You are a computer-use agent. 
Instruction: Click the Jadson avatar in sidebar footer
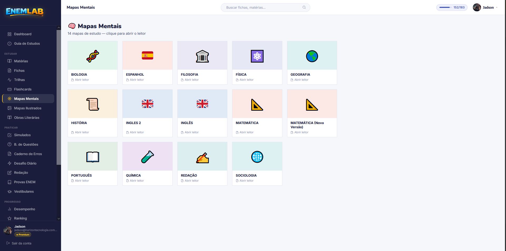point(8,230)
